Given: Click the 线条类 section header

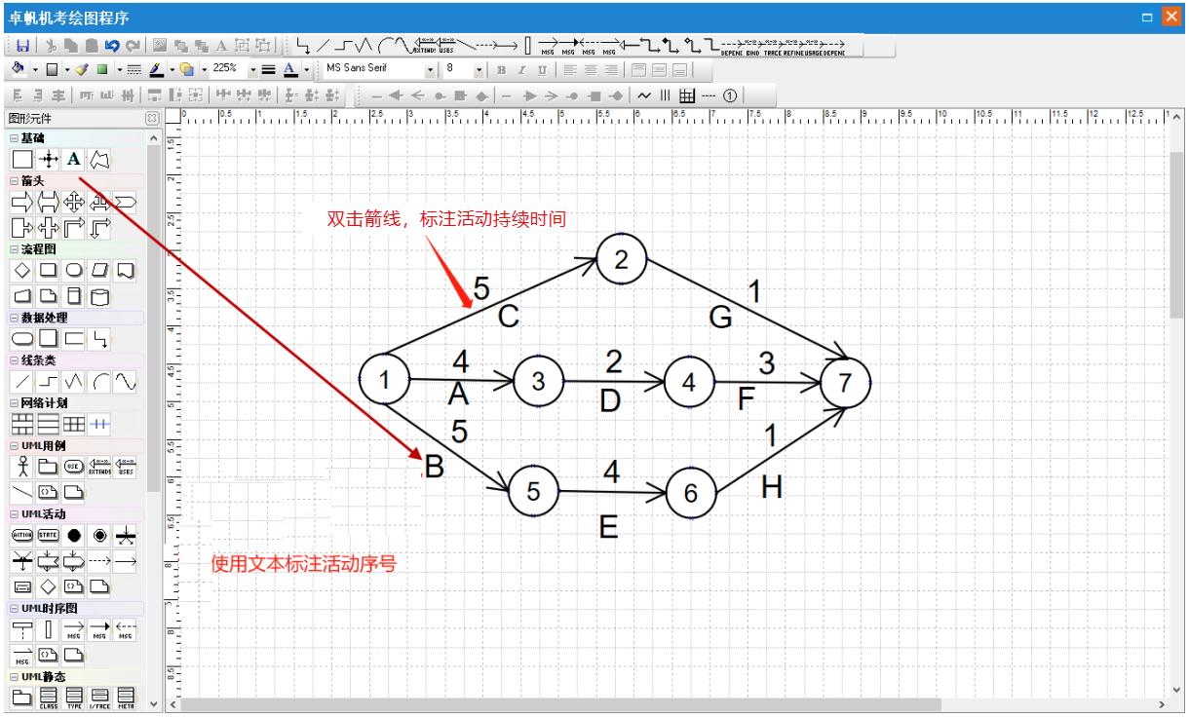Looking at the screenshot, I should pos(76,360).
